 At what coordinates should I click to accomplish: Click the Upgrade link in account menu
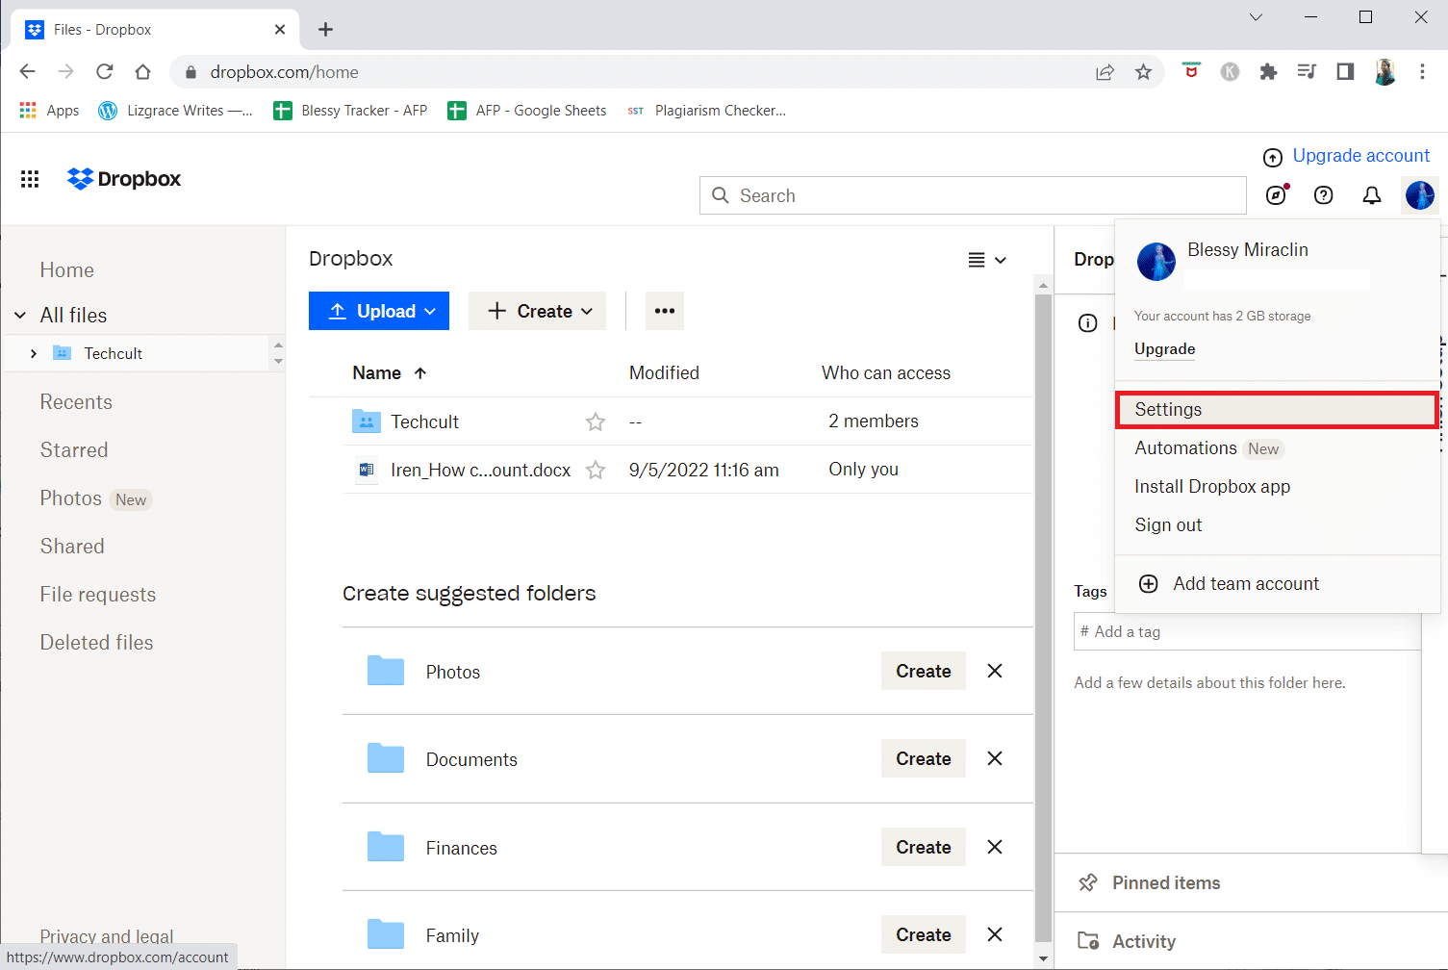(1165, 349)
